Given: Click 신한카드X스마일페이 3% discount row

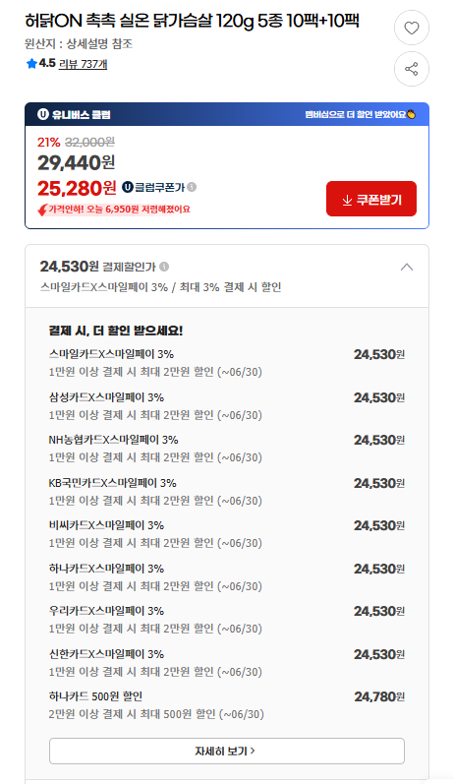Looking at the screenshot, I should (227, 662).
